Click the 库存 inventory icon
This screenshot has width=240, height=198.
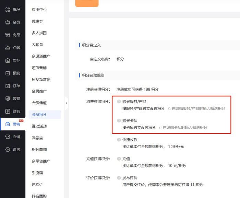[x=8, y=60]
